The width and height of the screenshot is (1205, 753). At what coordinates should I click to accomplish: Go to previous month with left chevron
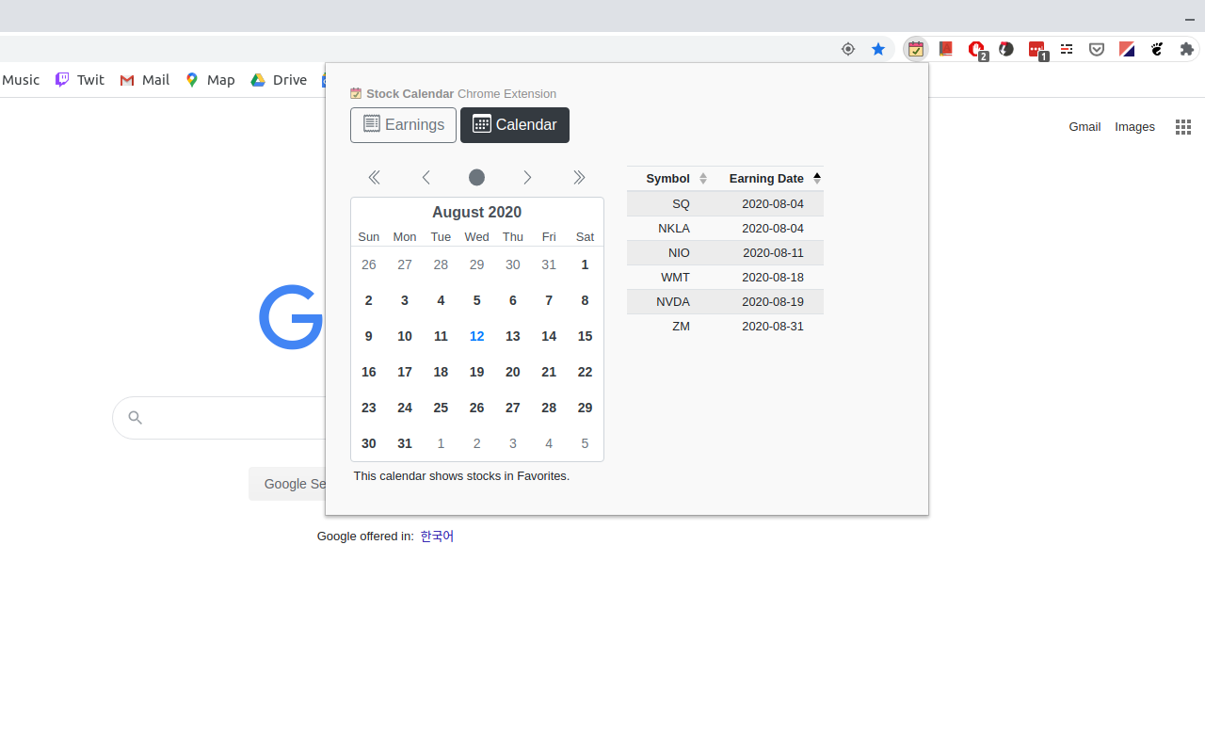(426, 177)
